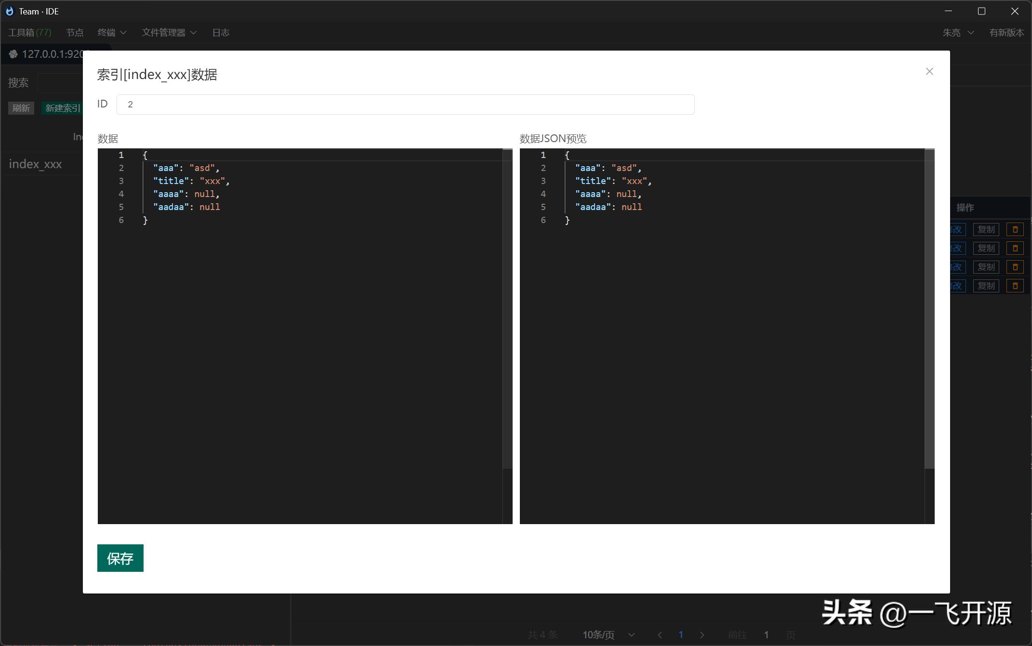Open the 10条/页 page size selector
Screen dimensions: 1032x646
tap(608, 635)
